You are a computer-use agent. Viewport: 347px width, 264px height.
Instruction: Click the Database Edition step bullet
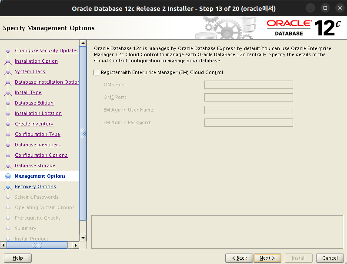coord(8,103)
